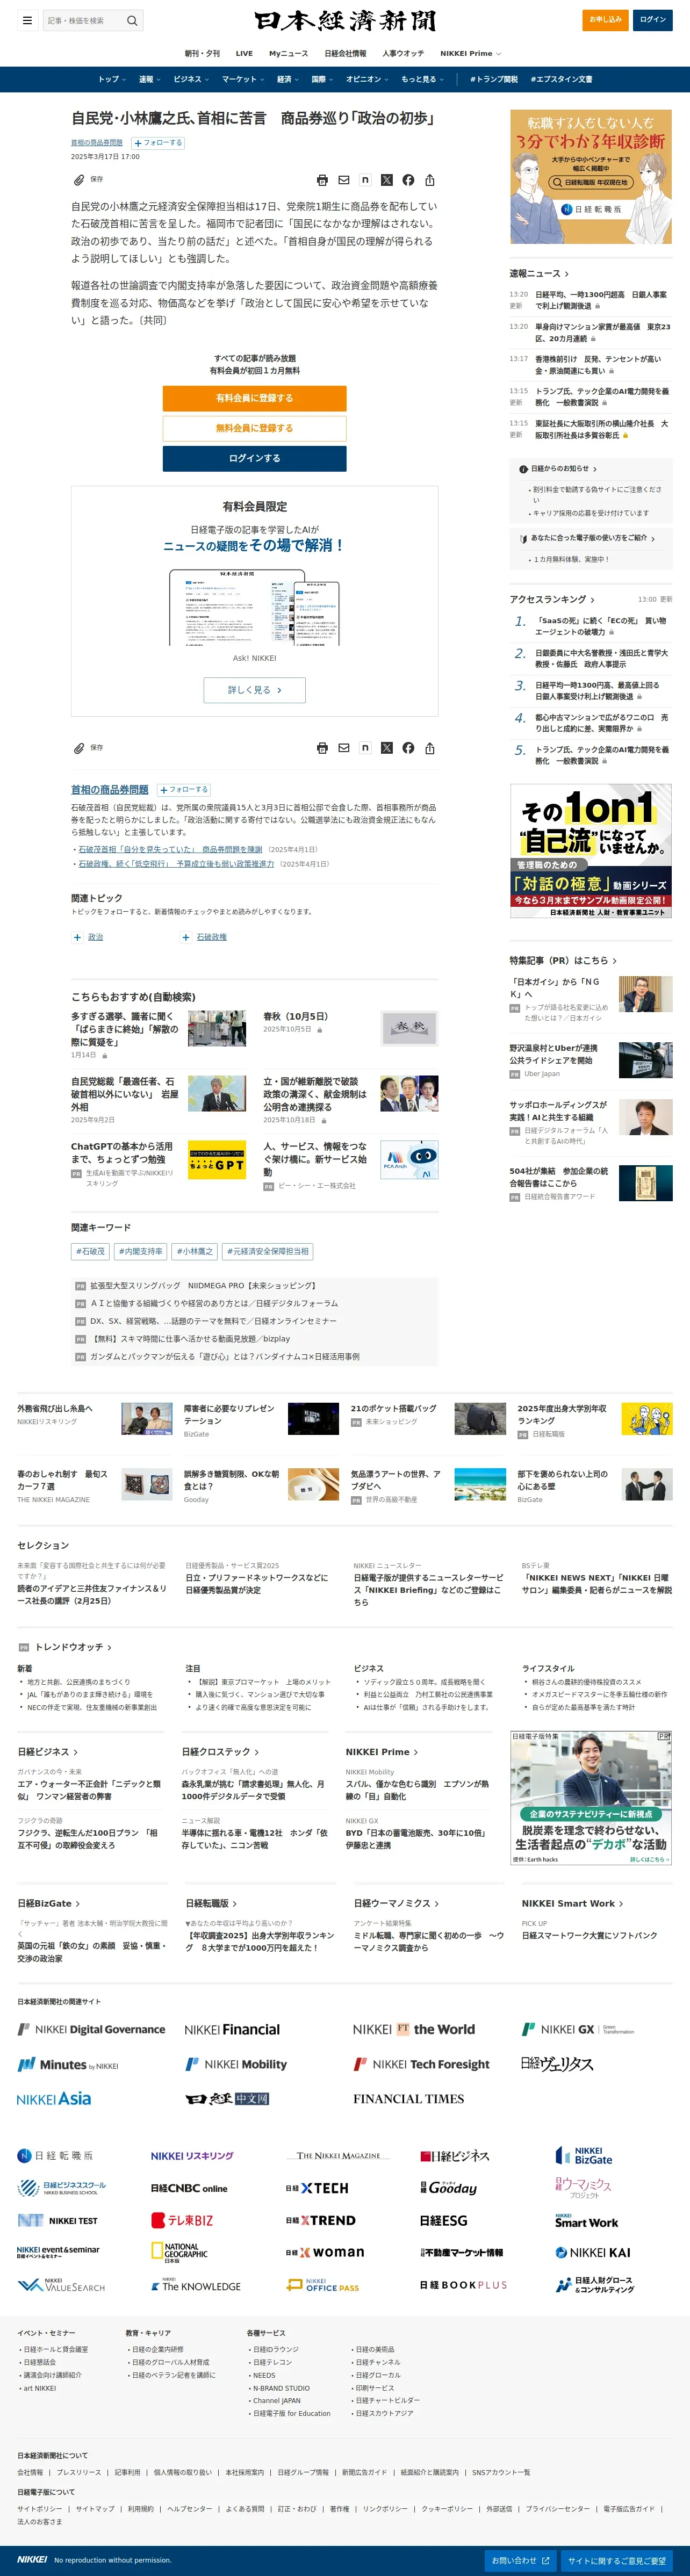Select the #小林鷹之 keyword tag

195,1251
